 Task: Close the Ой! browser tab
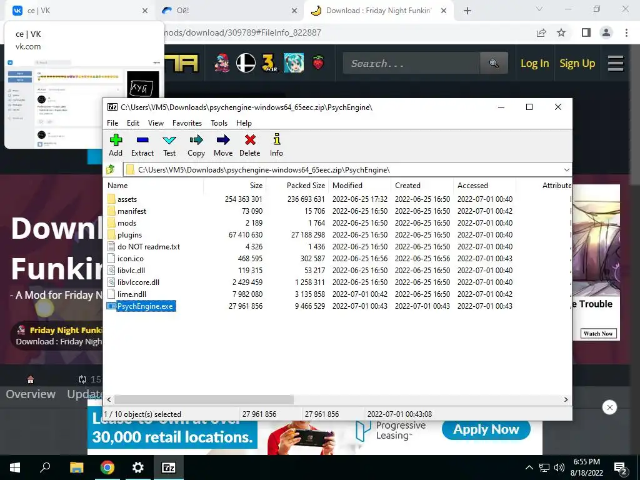pyautogui.click(x=294, y=11)
